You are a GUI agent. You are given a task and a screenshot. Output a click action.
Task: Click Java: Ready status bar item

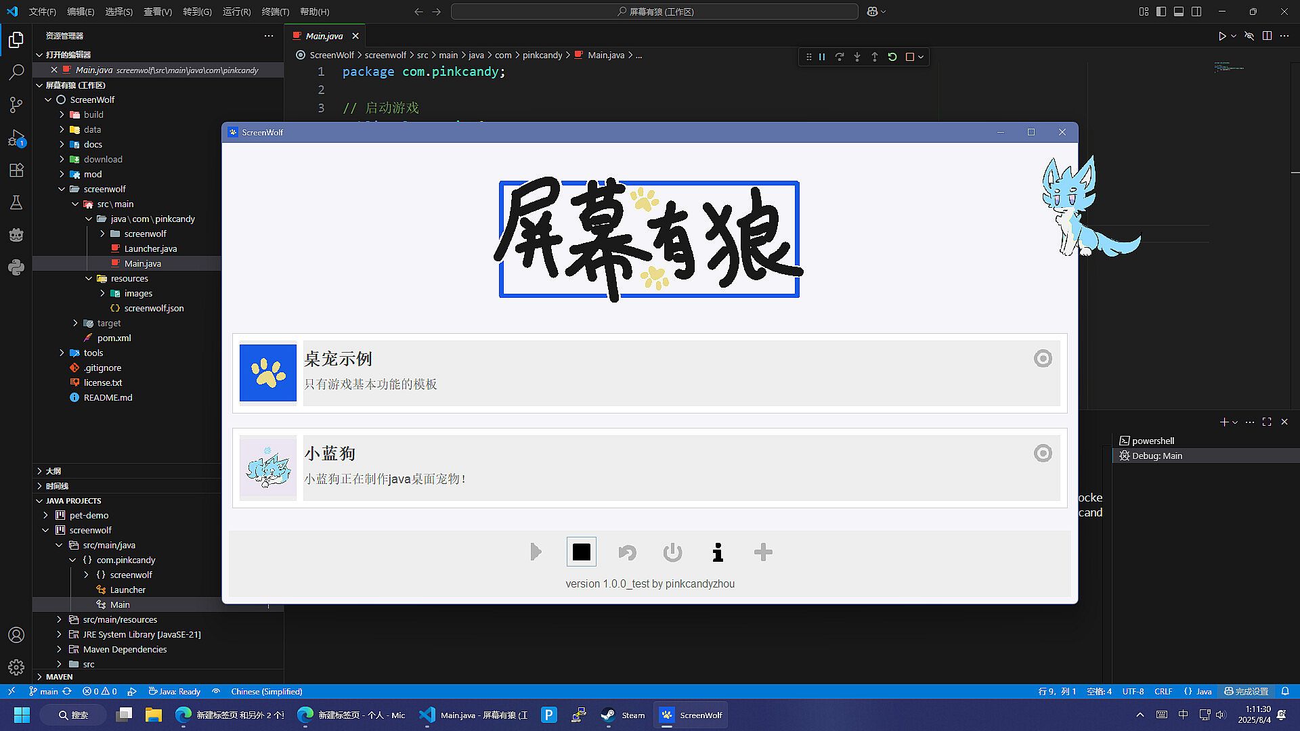point(175,691)
